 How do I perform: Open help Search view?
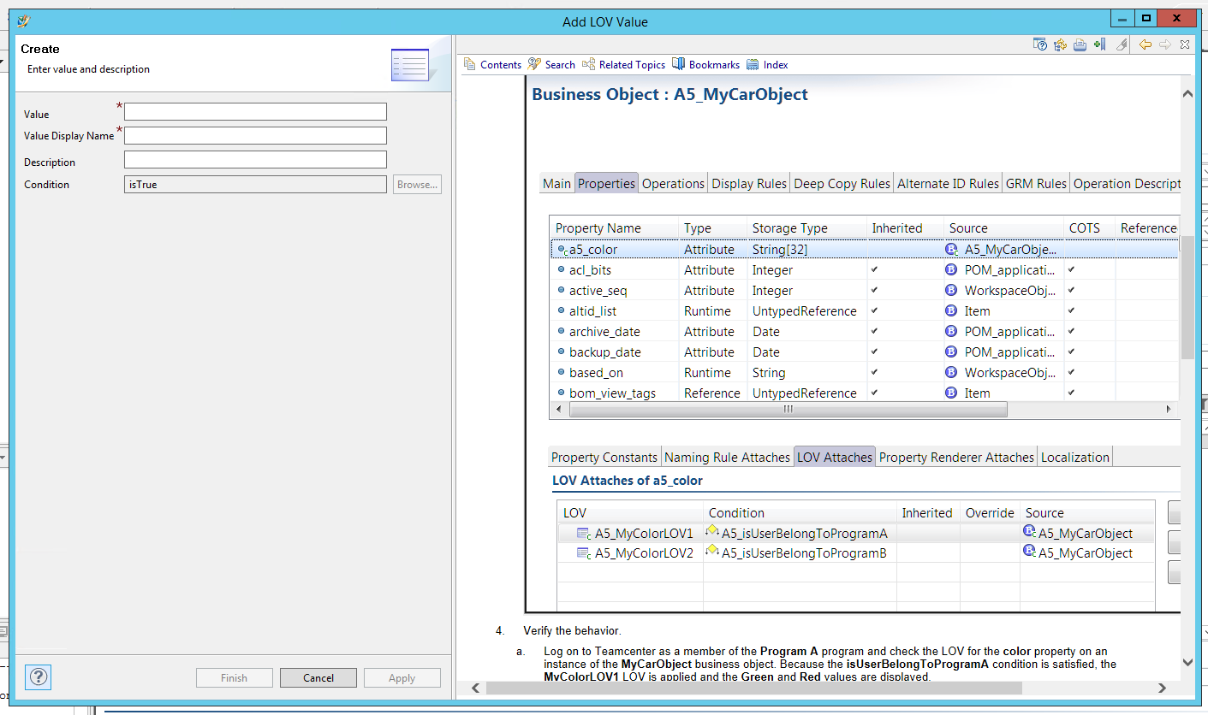(x=551, y=64)
